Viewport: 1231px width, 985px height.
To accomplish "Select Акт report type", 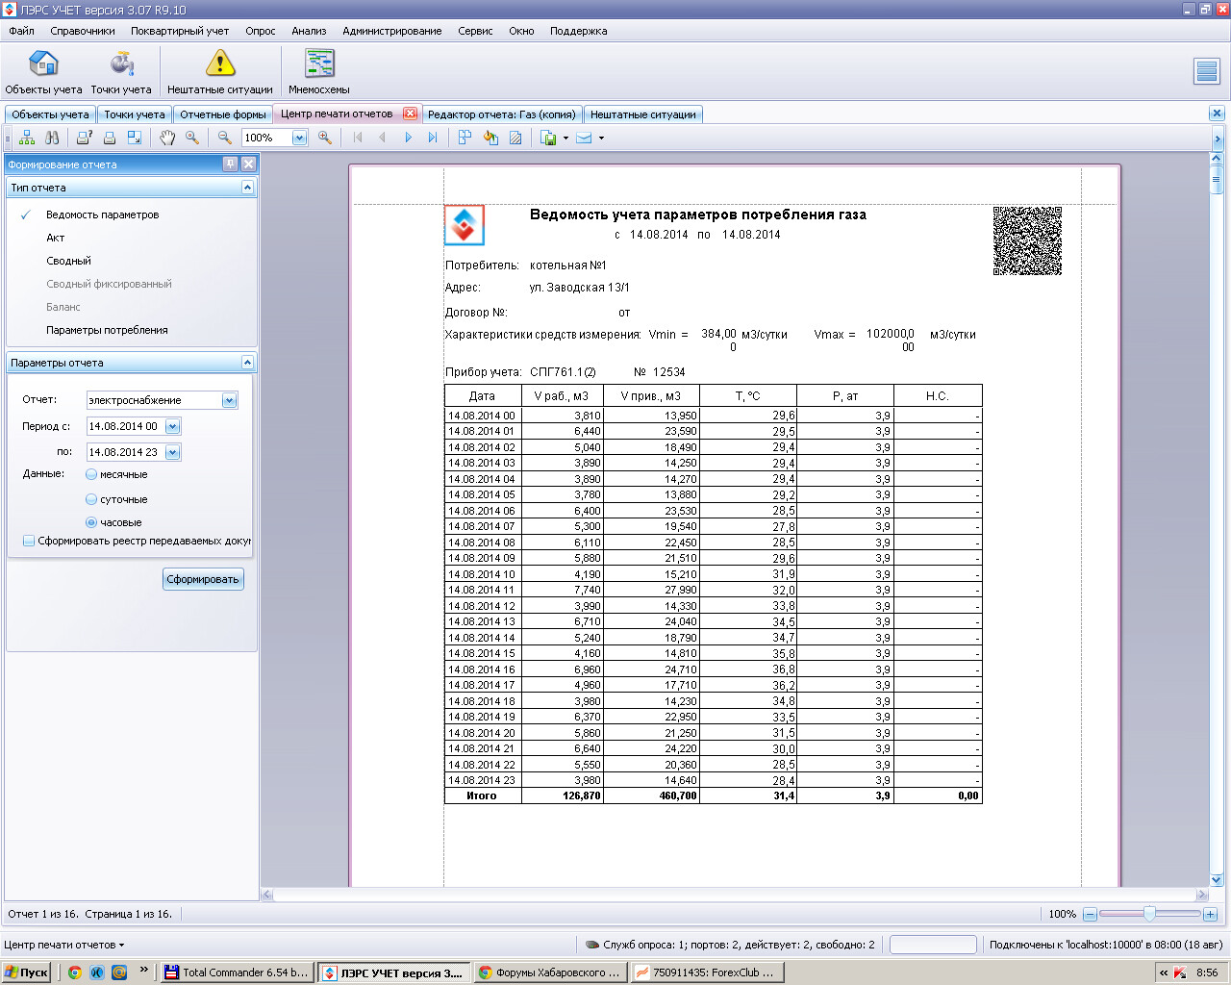I will pos(56,238).
